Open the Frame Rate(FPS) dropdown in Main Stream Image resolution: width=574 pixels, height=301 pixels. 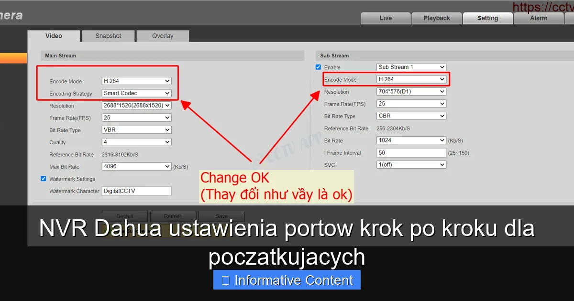[x=136, y=118]
